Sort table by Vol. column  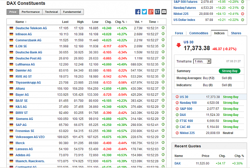coord(138,22)
